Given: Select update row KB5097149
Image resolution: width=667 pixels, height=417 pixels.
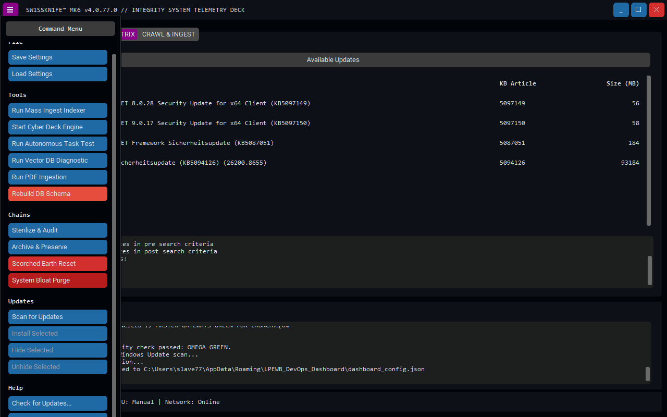Looking at the screenshot, I should [x=382, y=103].
